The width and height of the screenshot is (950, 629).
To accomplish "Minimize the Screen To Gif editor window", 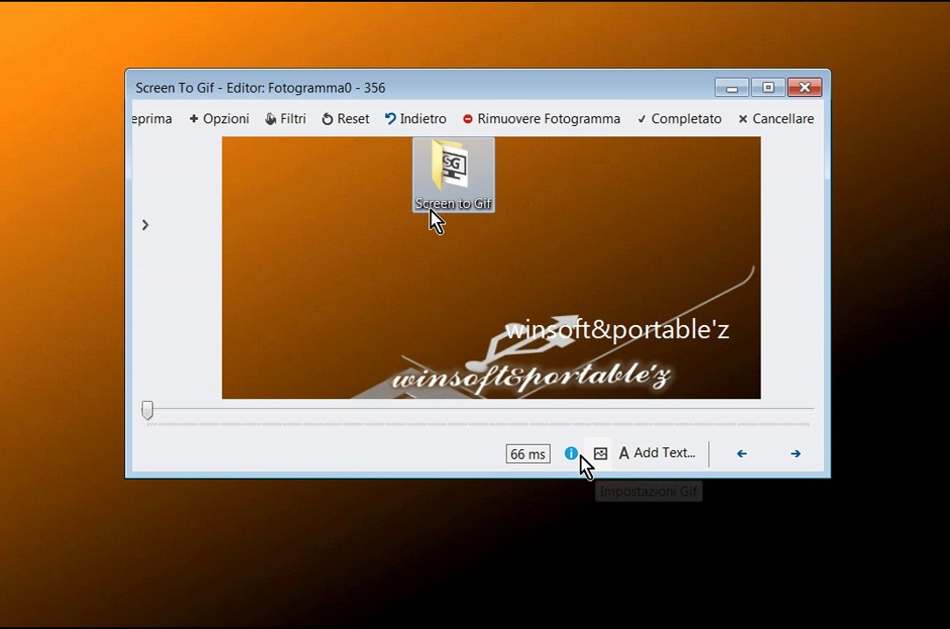I will [x=732, y=88].
